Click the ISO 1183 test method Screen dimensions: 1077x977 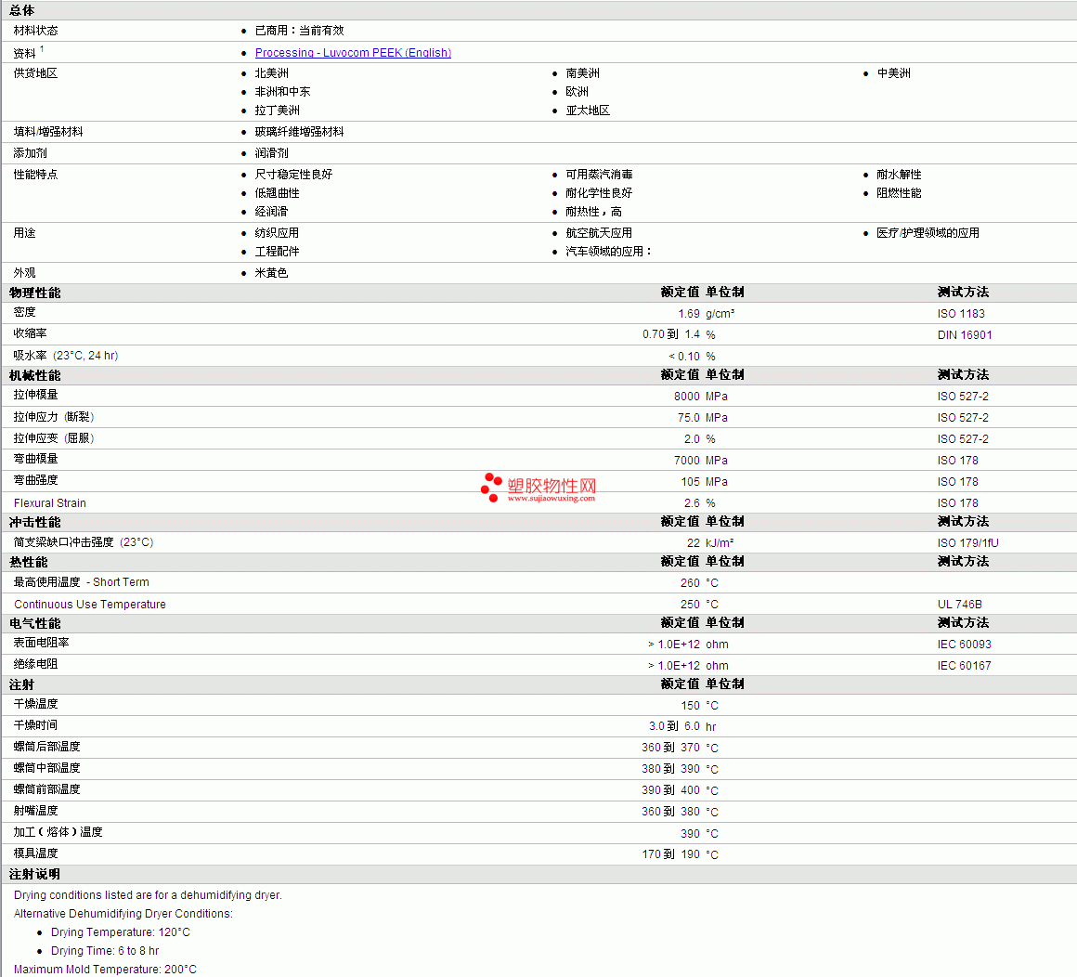(961, 314)
